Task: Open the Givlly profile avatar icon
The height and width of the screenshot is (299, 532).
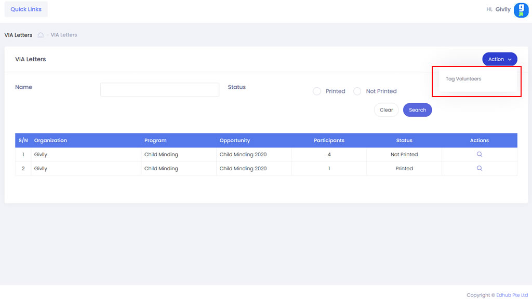Action: (x=521, y=10)
